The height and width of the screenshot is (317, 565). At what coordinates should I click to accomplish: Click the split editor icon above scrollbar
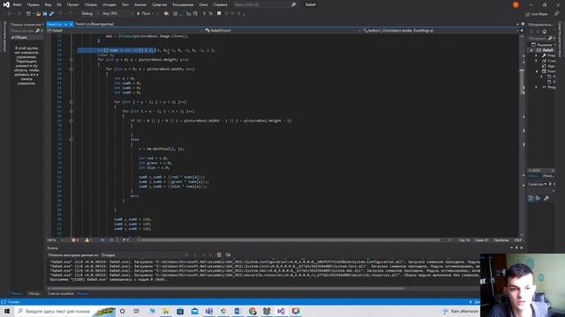point(522,31)
